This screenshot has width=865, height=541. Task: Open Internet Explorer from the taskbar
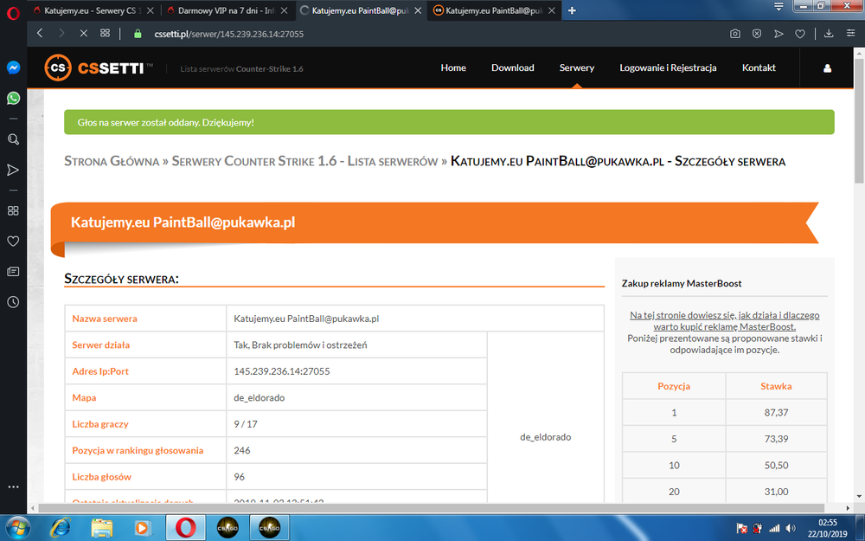coord(60,528)
